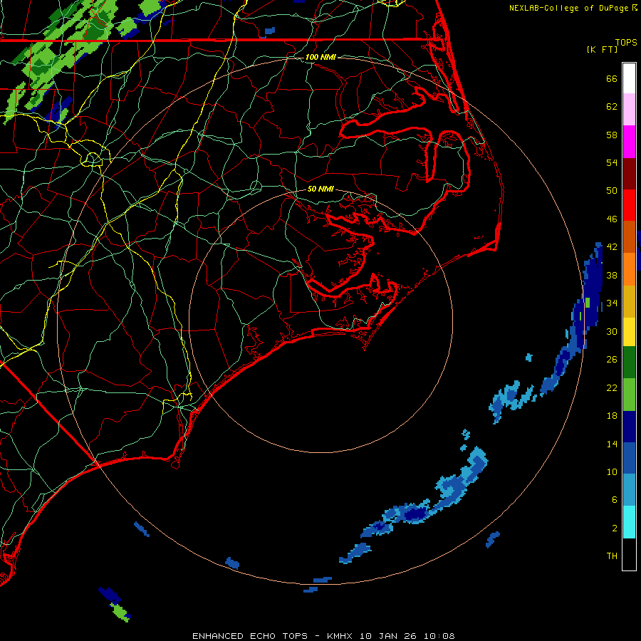Image resolution: width=641 pixels, height=641 pixels.
Task: Click the medium blue 10 kft legend color
Action: (x=629, y=458)
